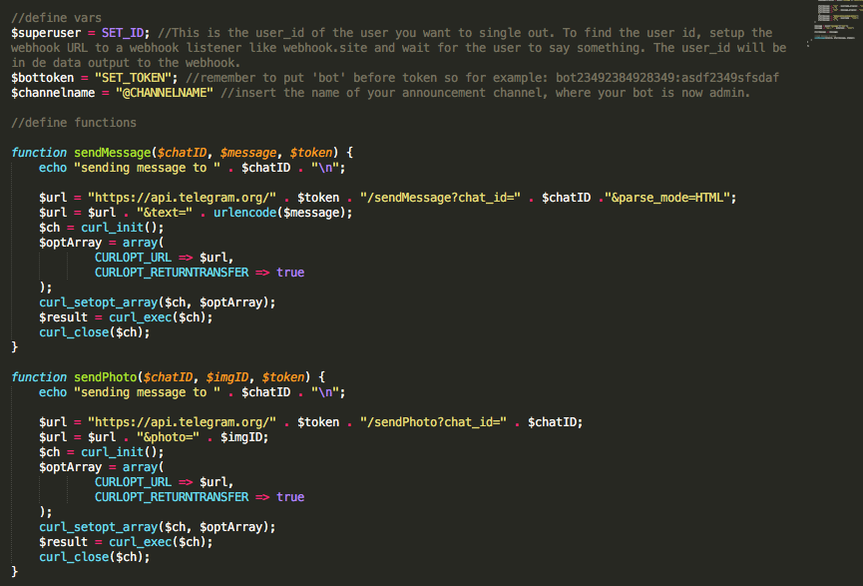Click "CURLOPT_URL" inside sendMessage function
Viewport: 863px width, 586px height.
pos(134,258)
